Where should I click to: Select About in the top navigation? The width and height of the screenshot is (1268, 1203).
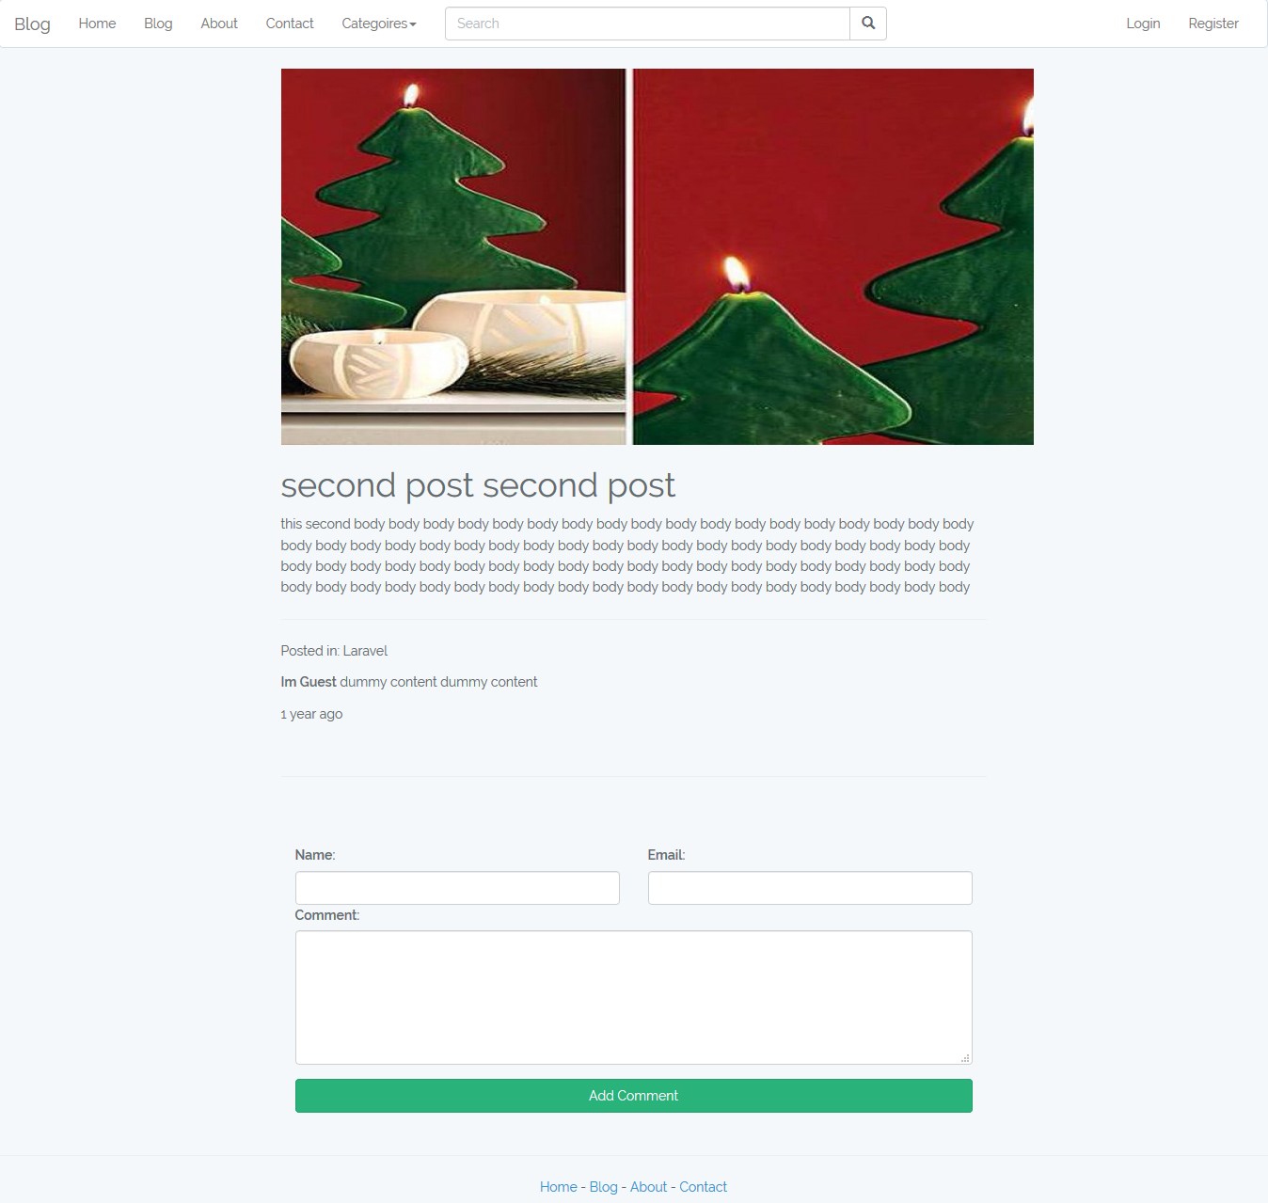(219, 24)
